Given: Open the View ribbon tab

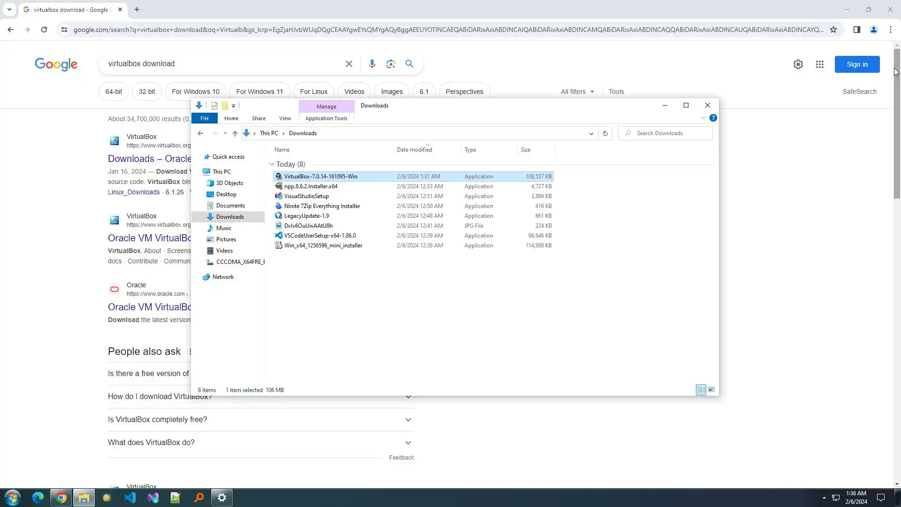Looking at the screenshot, I should point(285,118).
